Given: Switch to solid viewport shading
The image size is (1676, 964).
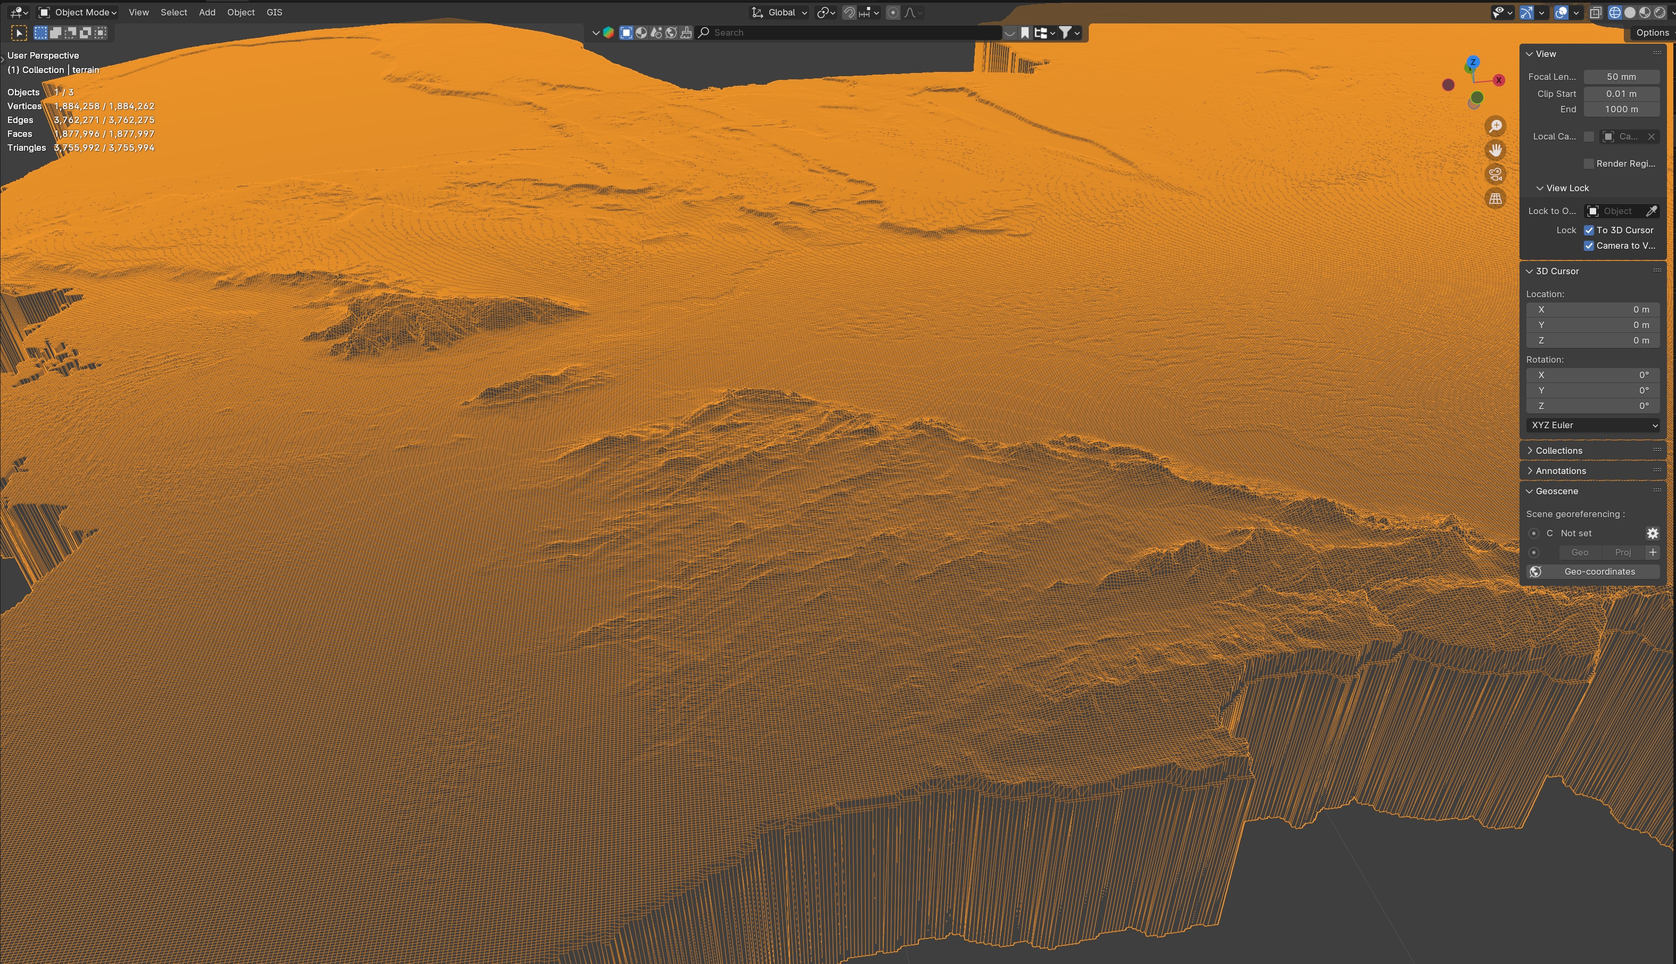Looking at the screenshot, I should [1630, 13].
